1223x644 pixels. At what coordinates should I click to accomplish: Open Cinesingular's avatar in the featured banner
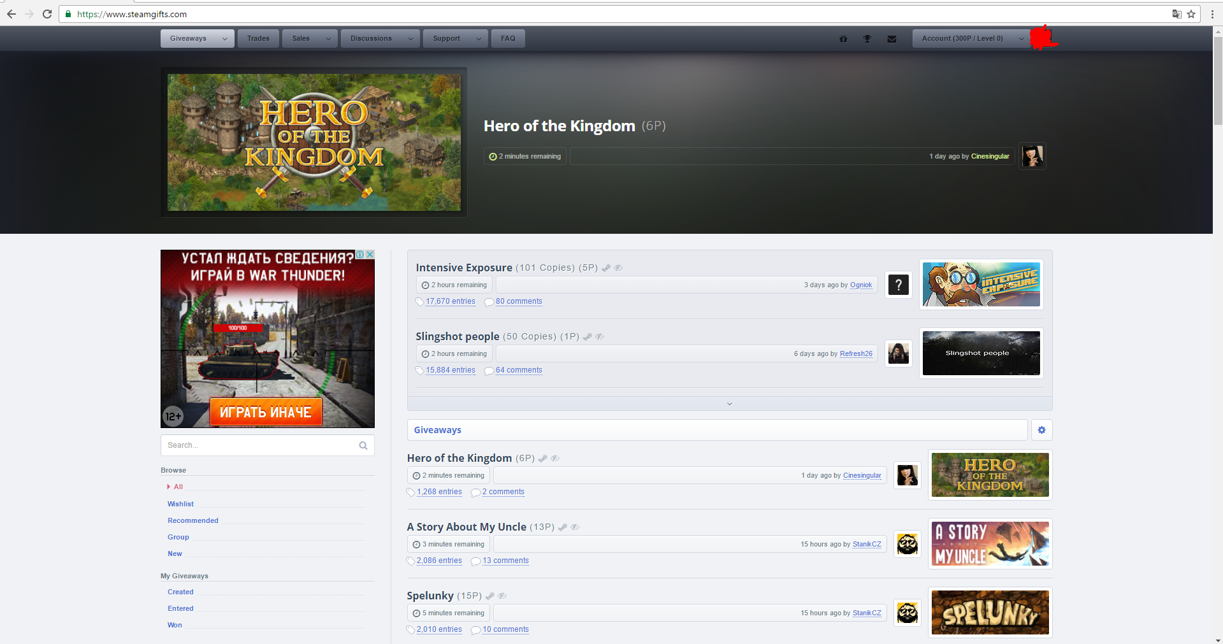tap(1032, 156)
